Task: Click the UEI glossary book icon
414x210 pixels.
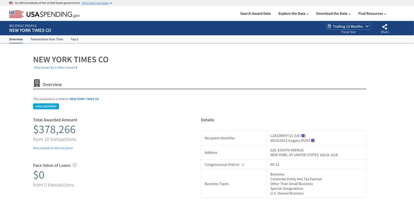Action: (x=303, y=136)
